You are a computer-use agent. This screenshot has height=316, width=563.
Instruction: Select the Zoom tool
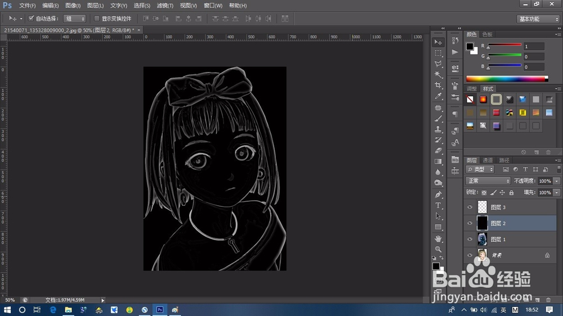[x=438, y=249]
